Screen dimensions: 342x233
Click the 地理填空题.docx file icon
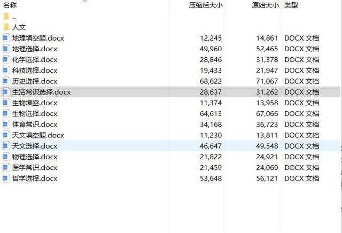tap(6, 38)
